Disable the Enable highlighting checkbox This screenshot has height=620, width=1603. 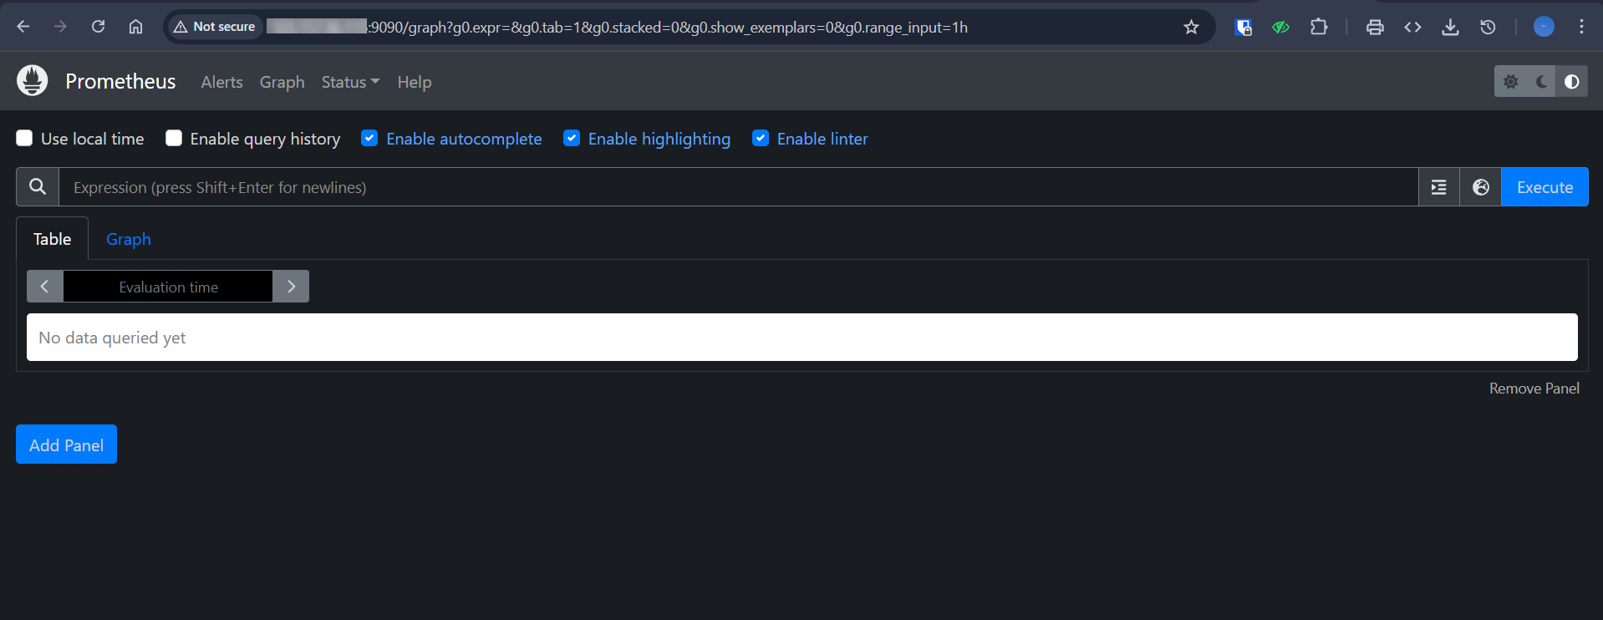tap(572, 138)
